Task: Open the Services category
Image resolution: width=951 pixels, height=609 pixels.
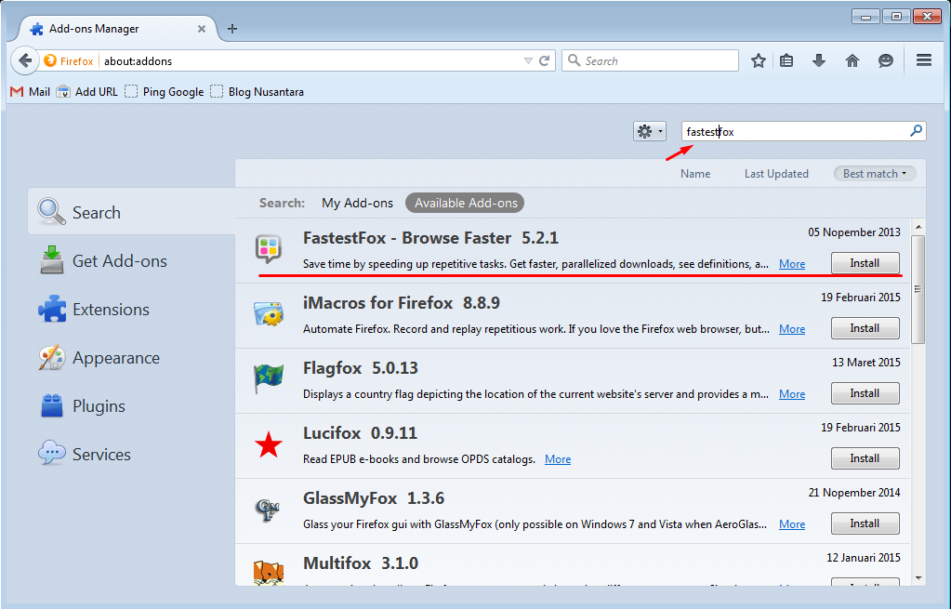Action: 132,455
